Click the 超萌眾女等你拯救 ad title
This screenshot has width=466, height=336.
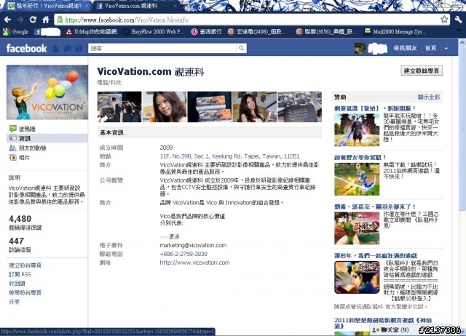point(360,158)
